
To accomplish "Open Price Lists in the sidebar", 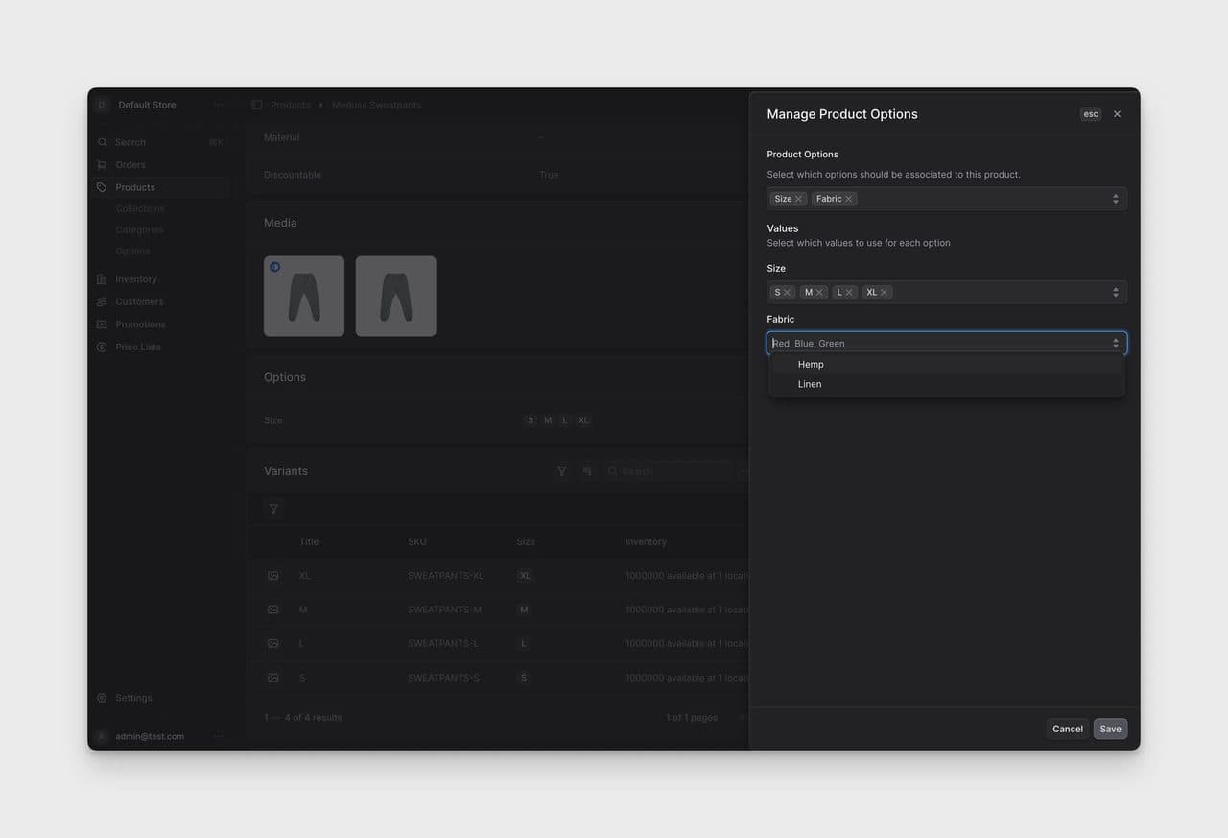I will point(160,347).
